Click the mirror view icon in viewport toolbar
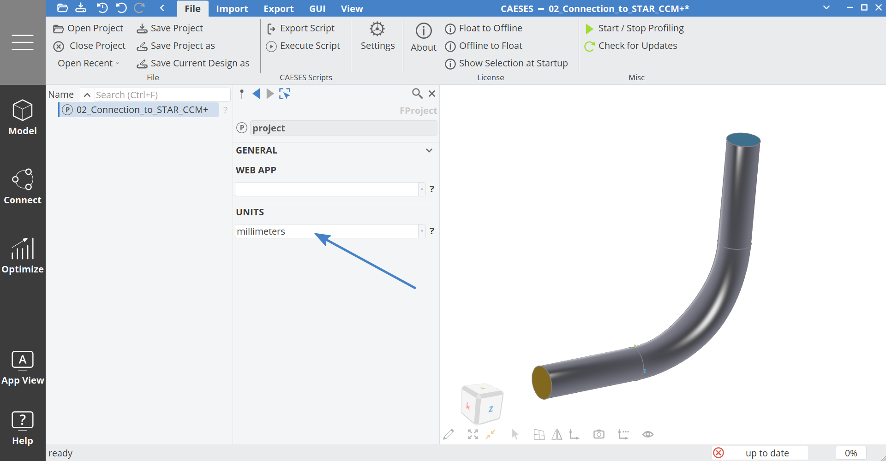Screen dimensions: 886x461 pos(557,434)
